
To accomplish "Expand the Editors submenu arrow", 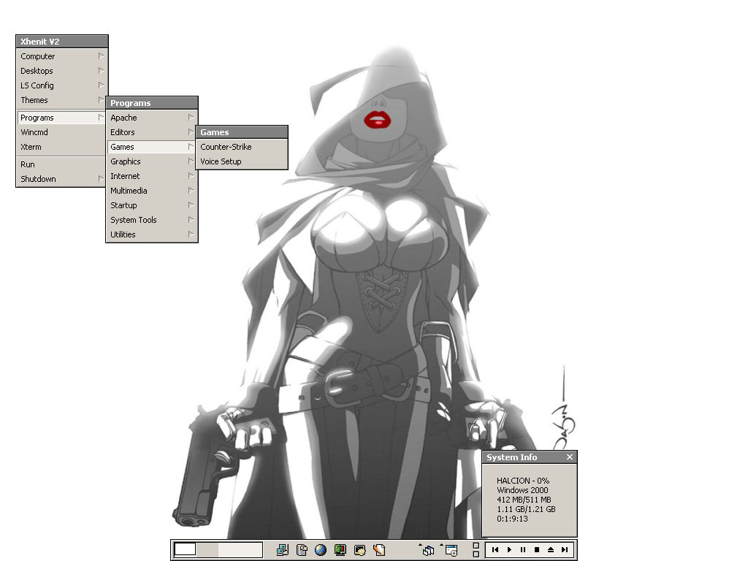I will point(191,131).
